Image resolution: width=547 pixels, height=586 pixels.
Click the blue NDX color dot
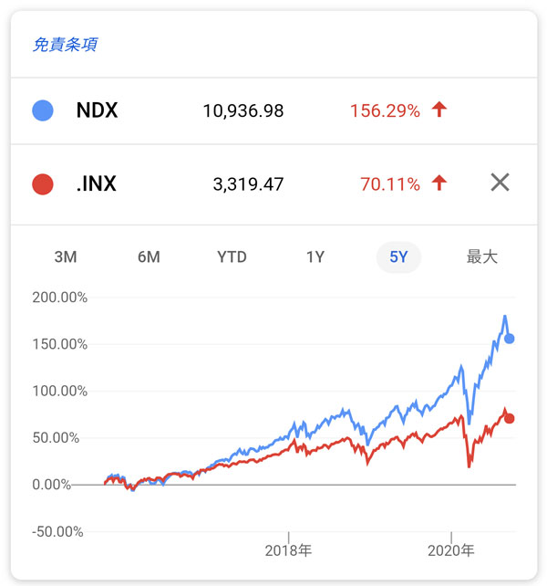point(42,110)
